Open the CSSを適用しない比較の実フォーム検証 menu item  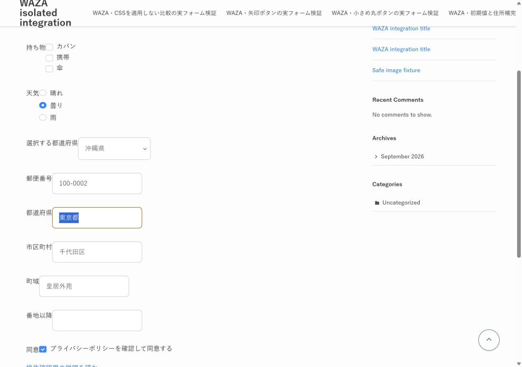point(154,13)
